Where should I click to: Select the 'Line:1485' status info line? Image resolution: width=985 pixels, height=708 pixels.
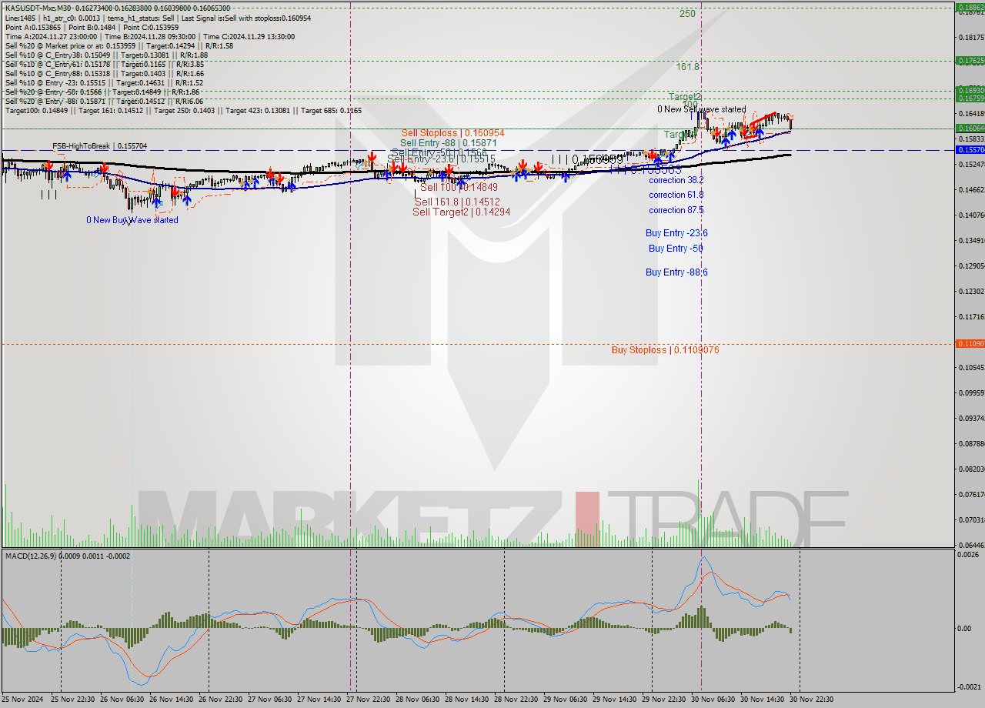[x=158, y=17]
